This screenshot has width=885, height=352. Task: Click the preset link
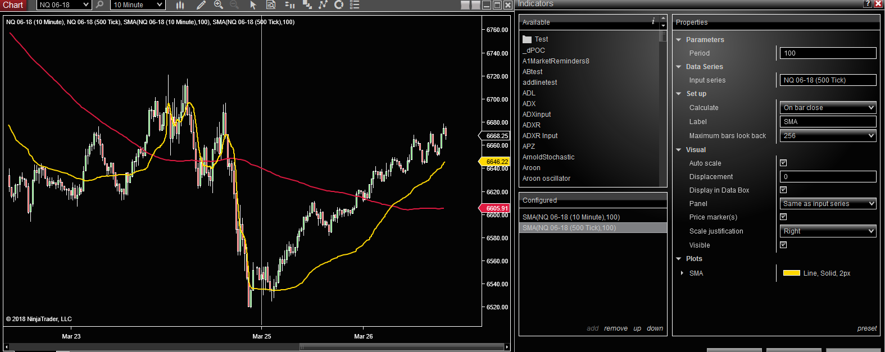(867, 328)
